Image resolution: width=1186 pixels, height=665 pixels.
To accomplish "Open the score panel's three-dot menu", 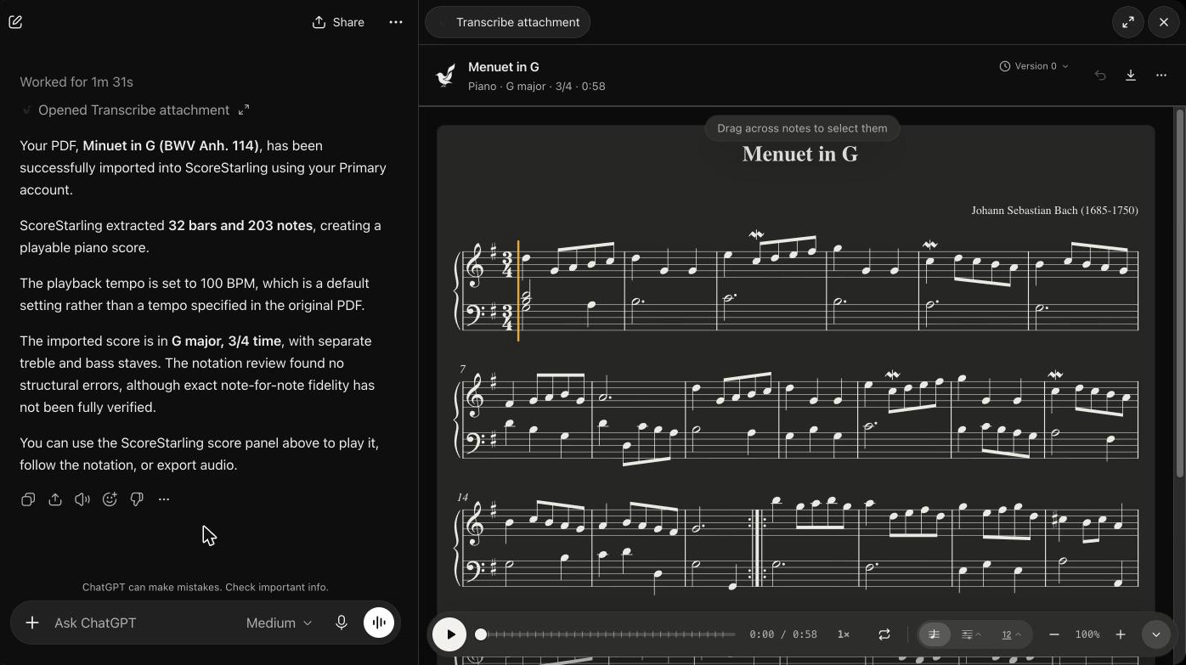I will click(1161, 76).
